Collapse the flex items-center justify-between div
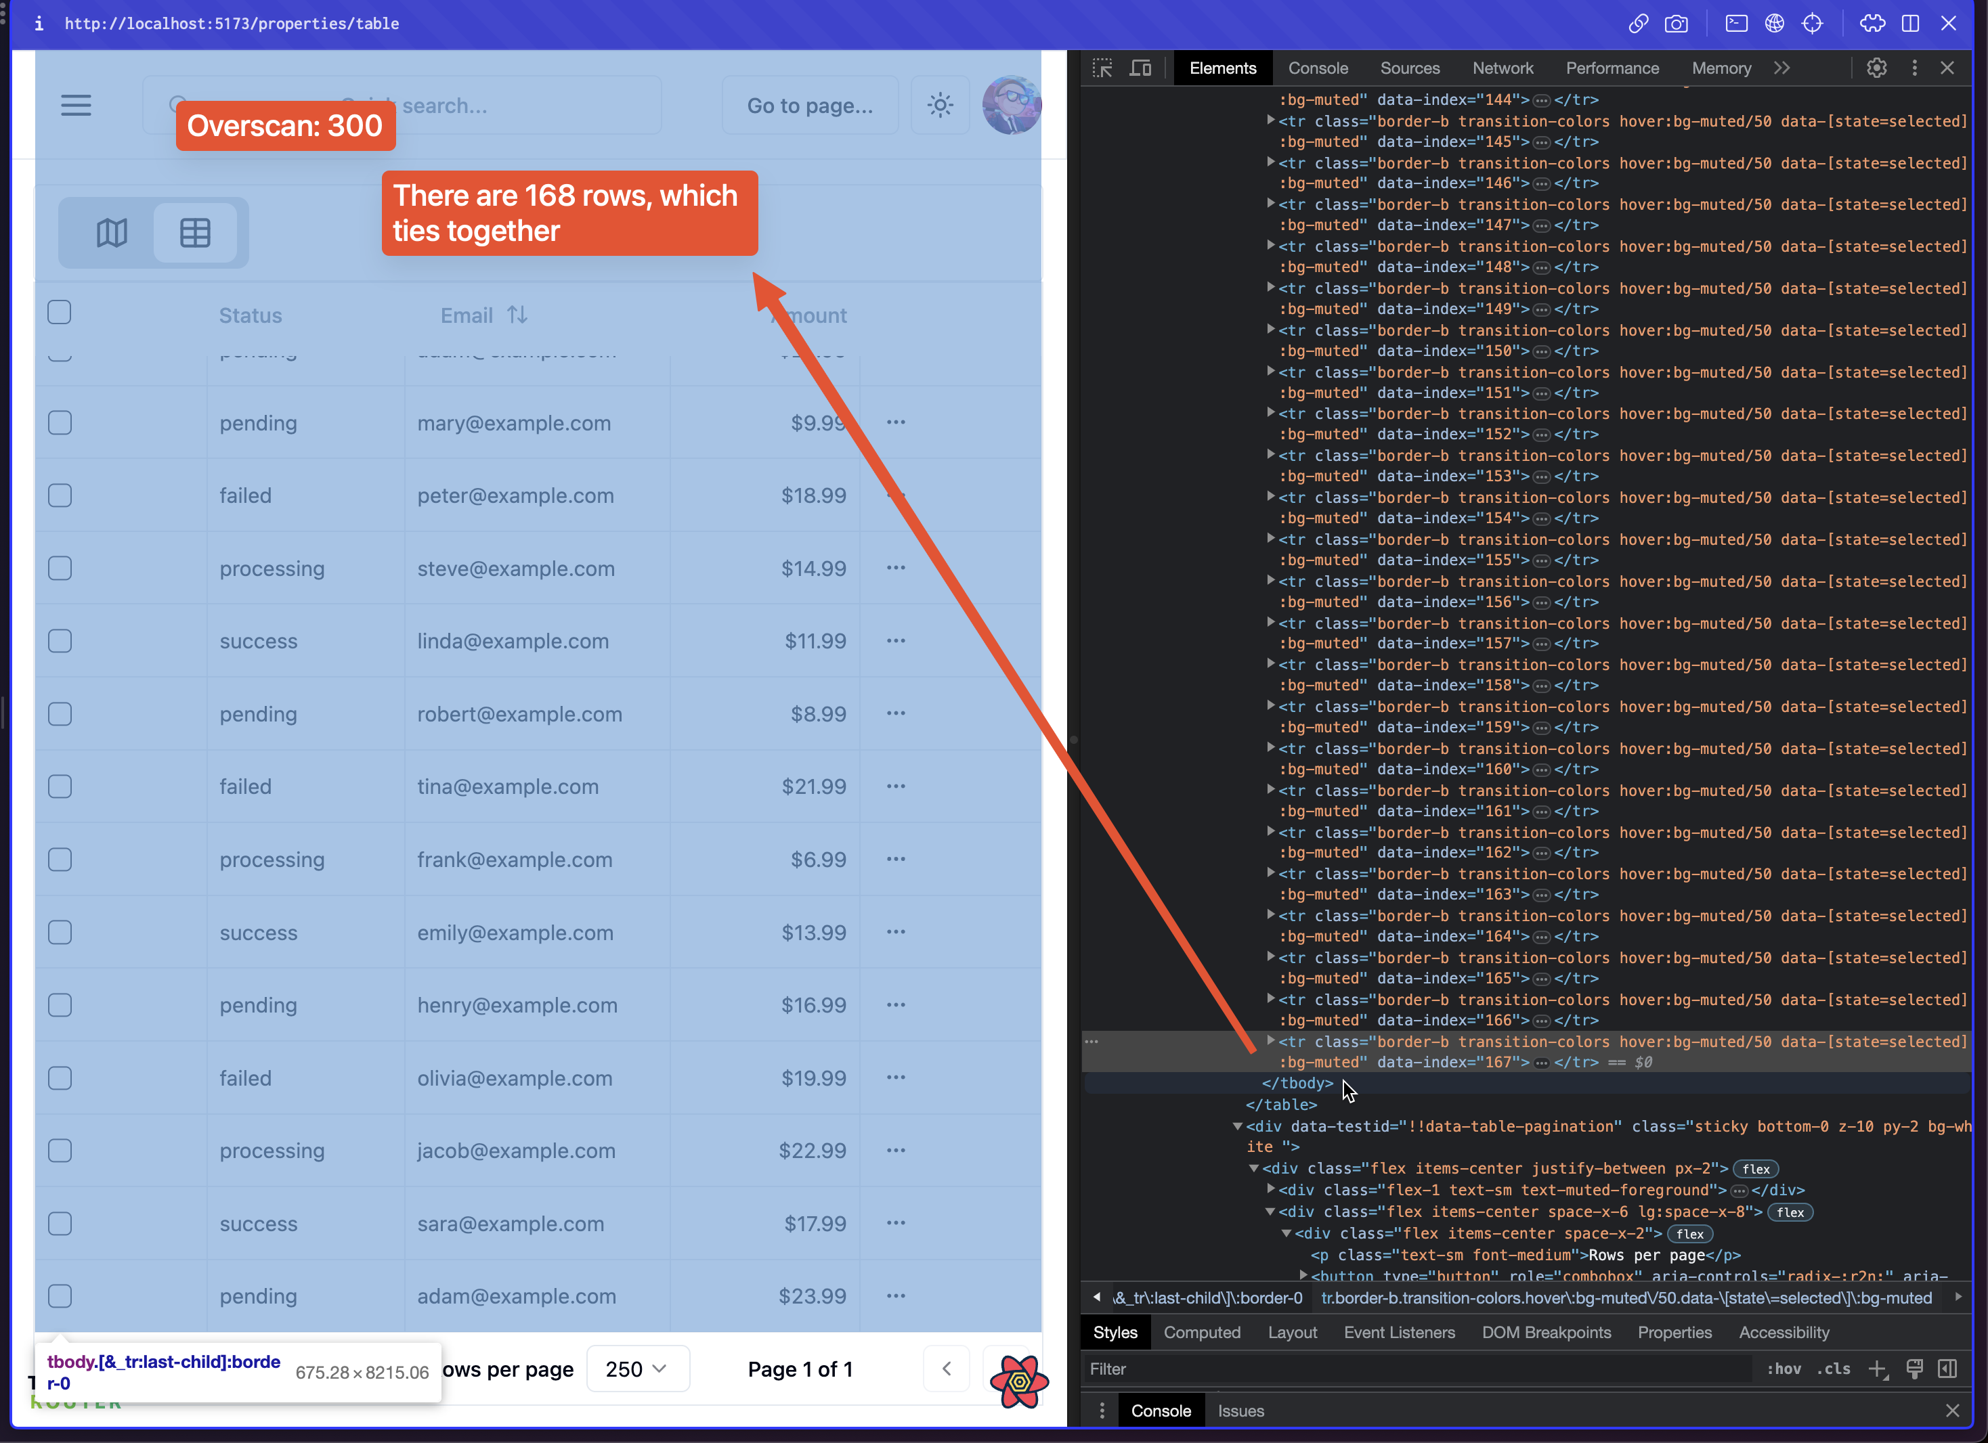 click(x=1253, y=1168)
